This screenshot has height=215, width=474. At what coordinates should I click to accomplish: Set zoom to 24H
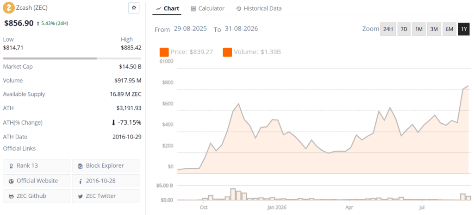(388, 29)
